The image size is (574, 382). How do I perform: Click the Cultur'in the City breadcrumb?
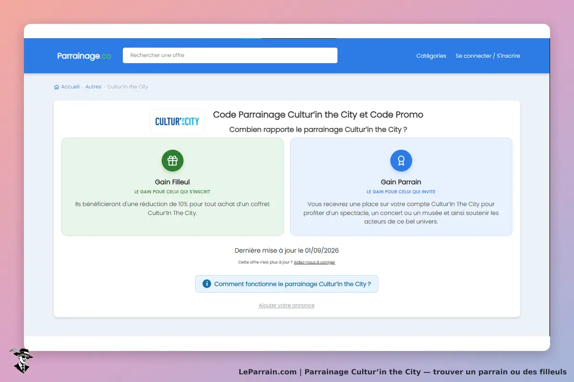(x=128, y=87)
